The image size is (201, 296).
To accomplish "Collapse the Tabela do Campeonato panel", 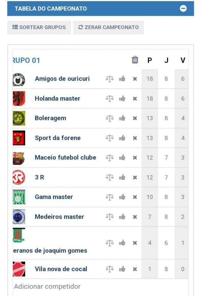I will pyautogui.click(x=183, y=9).
